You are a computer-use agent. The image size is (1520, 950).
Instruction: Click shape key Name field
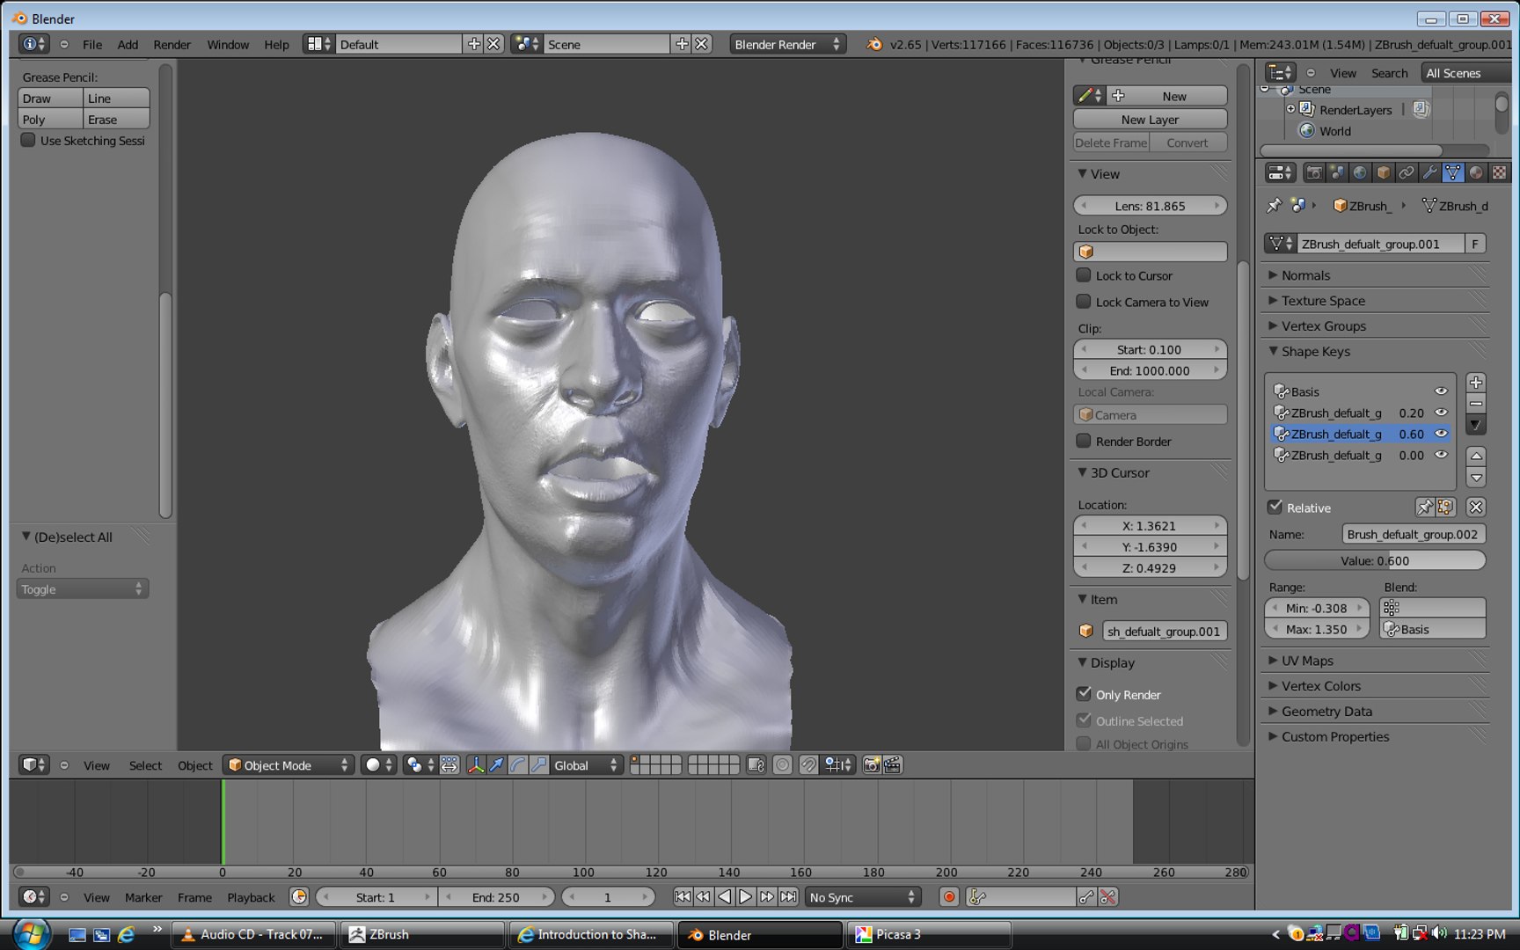click(1414, 534)
